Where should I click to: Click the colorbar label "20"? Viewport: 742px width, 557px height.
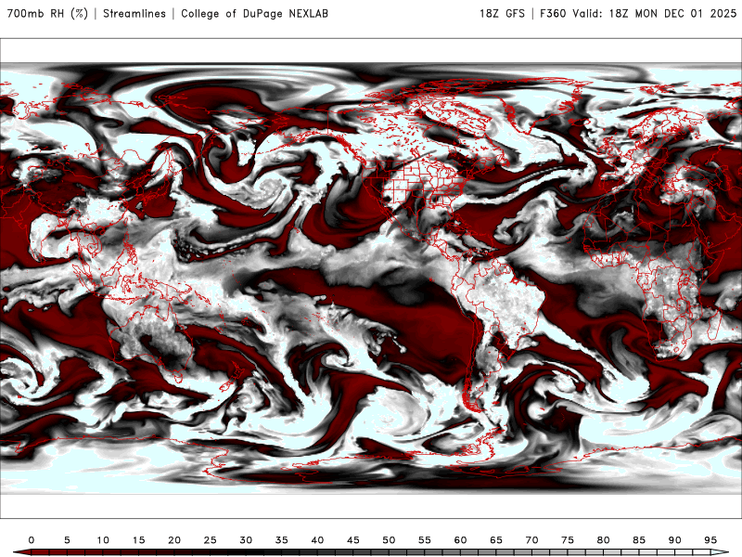click(x=174, y=540)
